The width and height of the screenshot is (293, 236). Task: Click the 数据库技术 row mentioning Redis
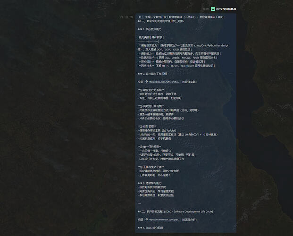click(177, 58)
